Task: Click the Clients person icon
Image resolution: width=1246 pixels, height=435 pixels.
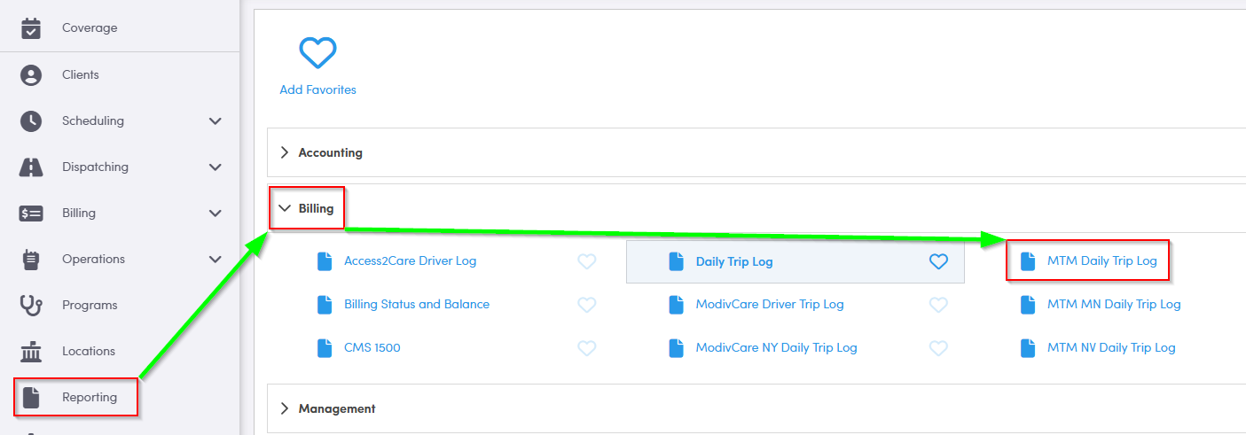Action: click(x=31, y=74)
